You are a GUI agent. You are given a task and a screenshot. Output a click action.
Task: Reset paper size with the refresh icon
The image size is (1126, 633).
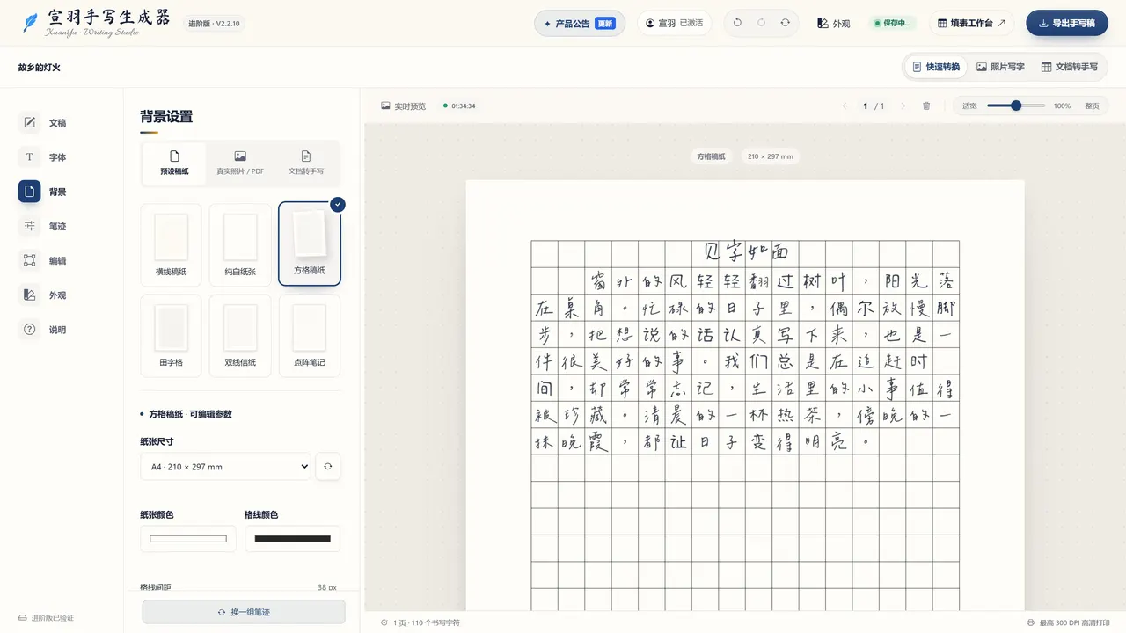click(x=327, y=467)
